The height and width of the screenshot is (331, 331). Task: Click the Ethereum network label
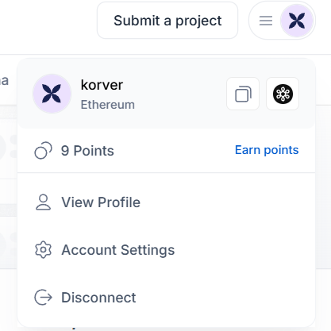tap(108, 105)
